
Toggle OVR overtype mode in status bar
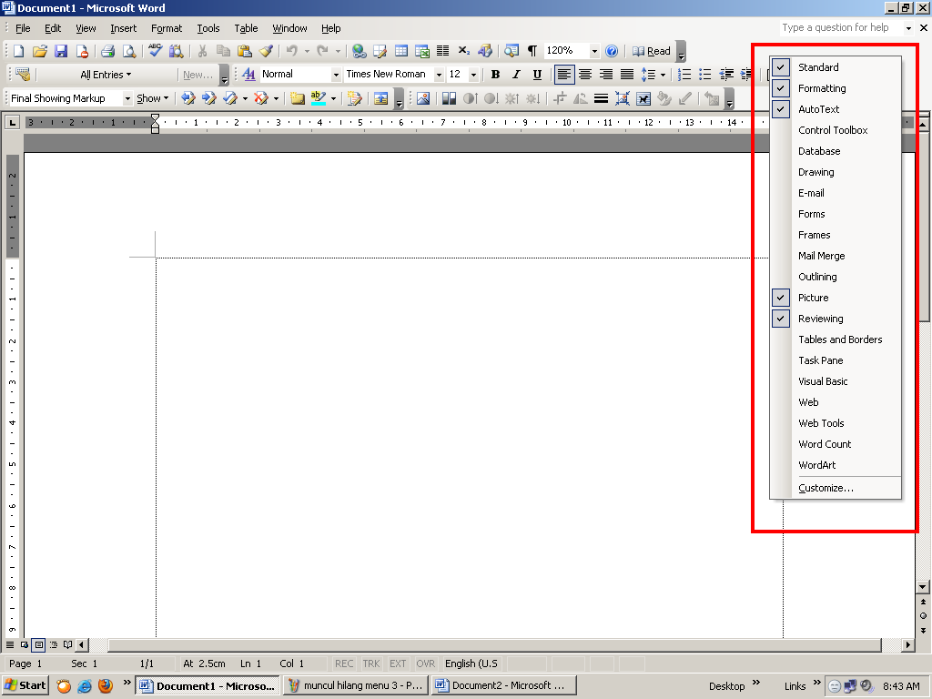click(426, 664)
